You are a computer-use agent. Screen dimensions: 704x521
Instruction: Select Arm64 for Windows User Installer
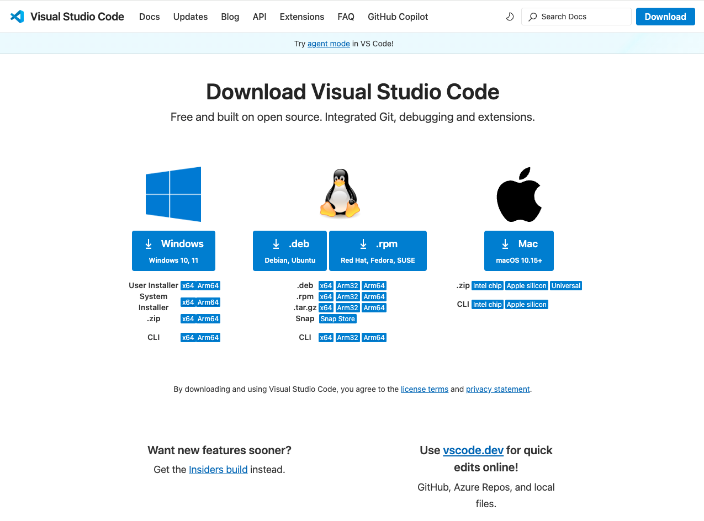pos(208,286)
